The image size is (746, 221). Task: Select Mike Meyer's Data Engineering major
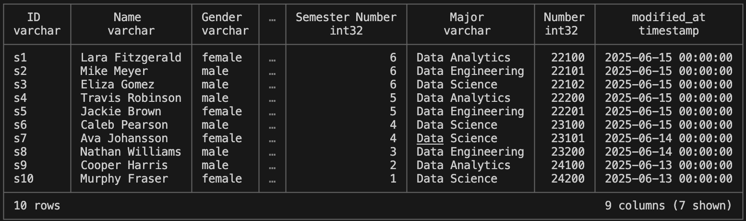[x=470, y=71]
